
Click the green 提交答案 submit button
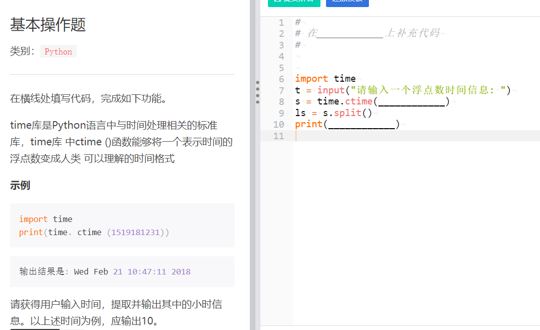point(294,3)
